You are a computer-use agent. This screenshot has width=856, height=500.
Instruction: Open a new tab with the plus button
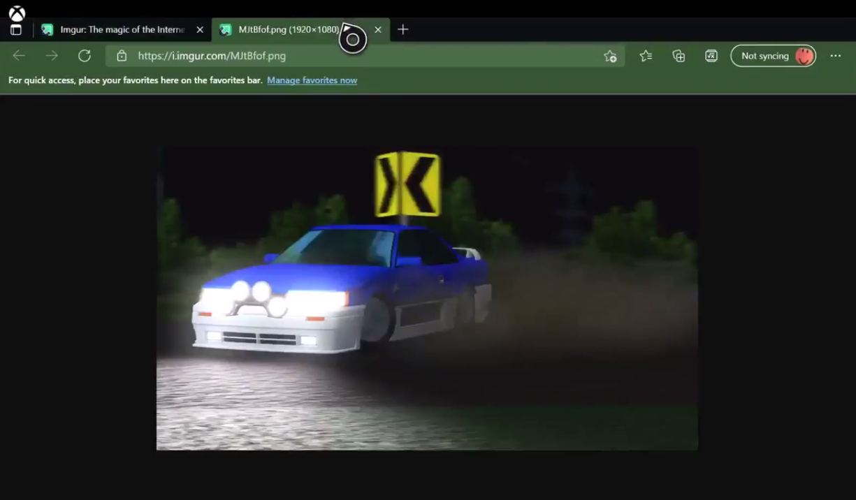coord(402,29)
